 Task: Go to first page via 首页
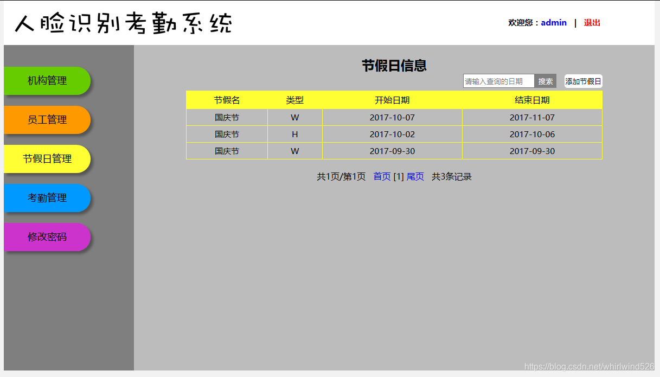point(382,177)
